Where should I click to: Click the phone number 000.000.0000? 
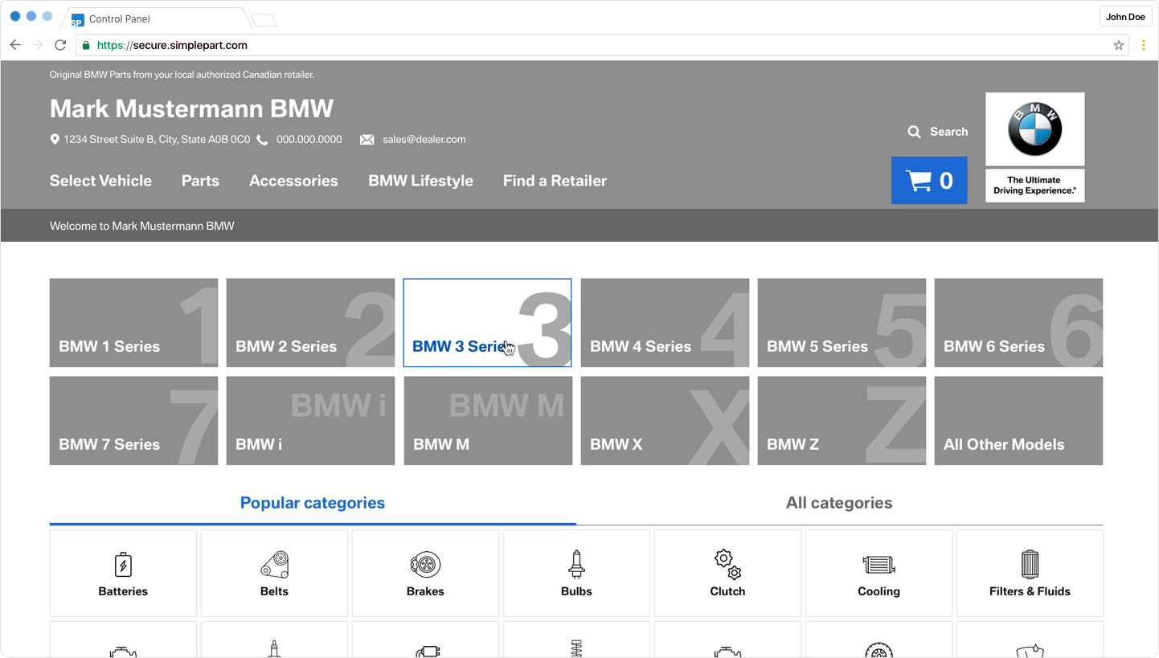click(309, 139)
